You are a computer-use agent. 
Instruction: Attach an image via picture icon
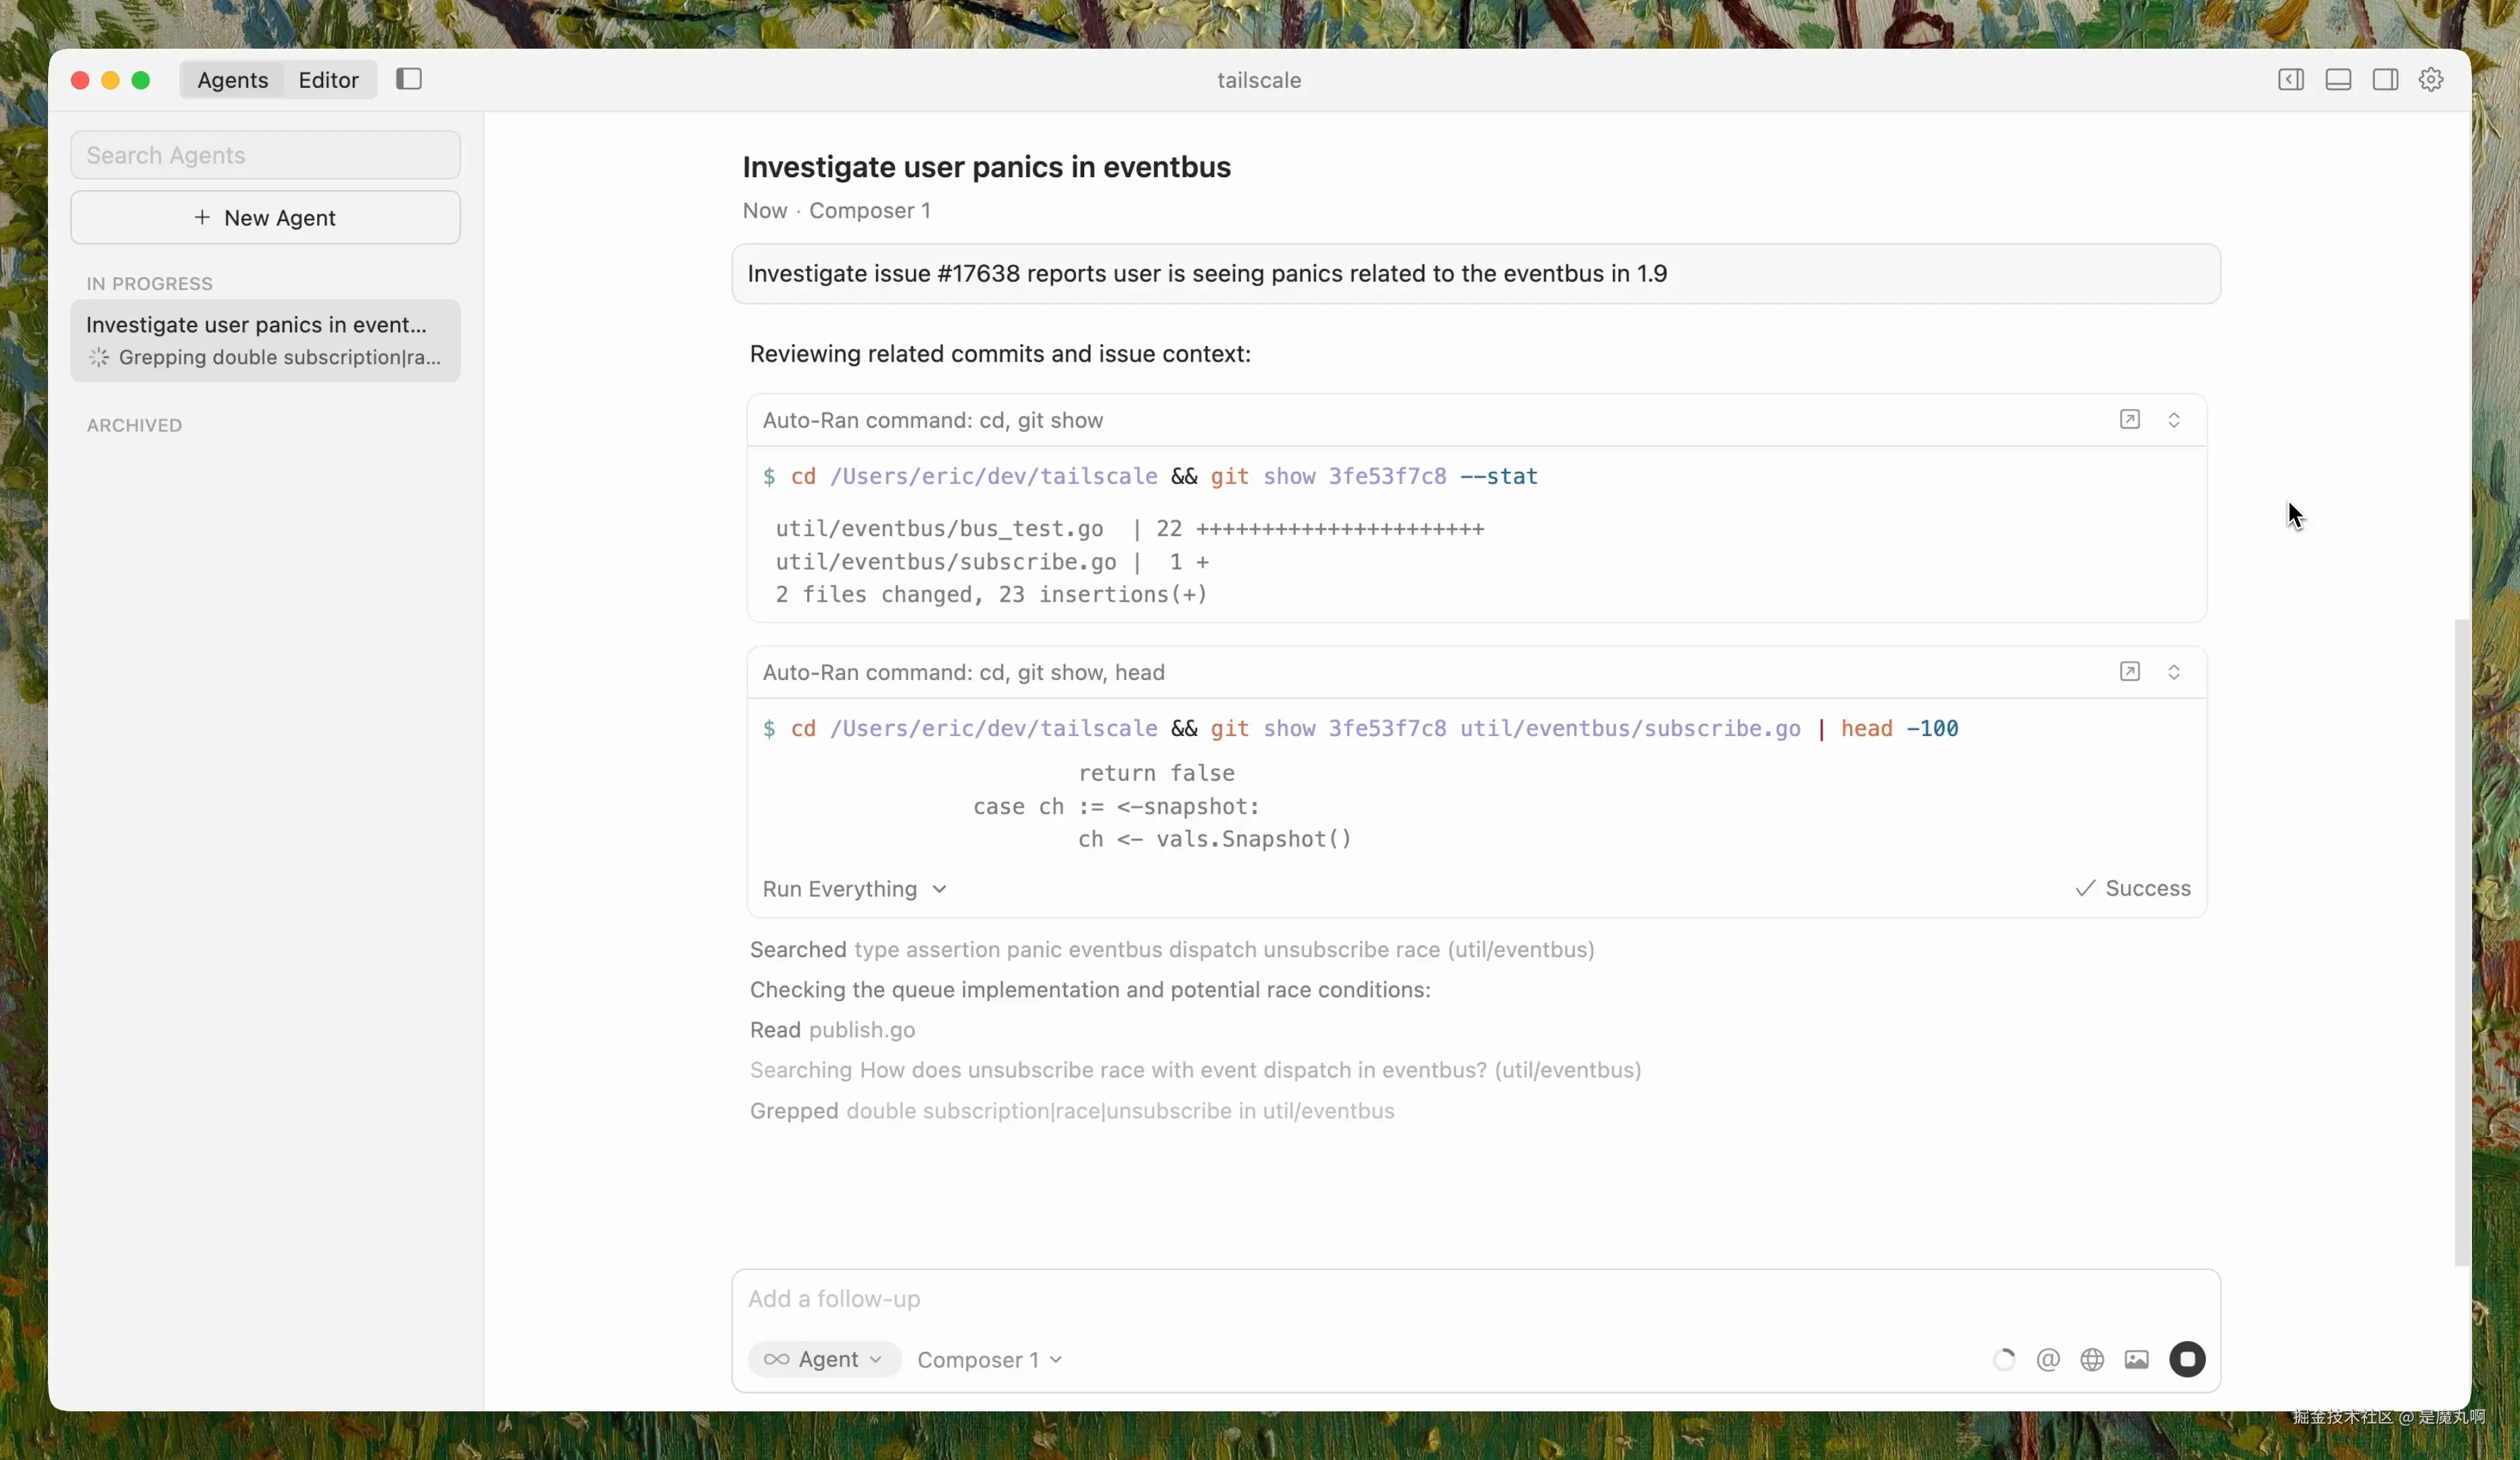2137,1359
